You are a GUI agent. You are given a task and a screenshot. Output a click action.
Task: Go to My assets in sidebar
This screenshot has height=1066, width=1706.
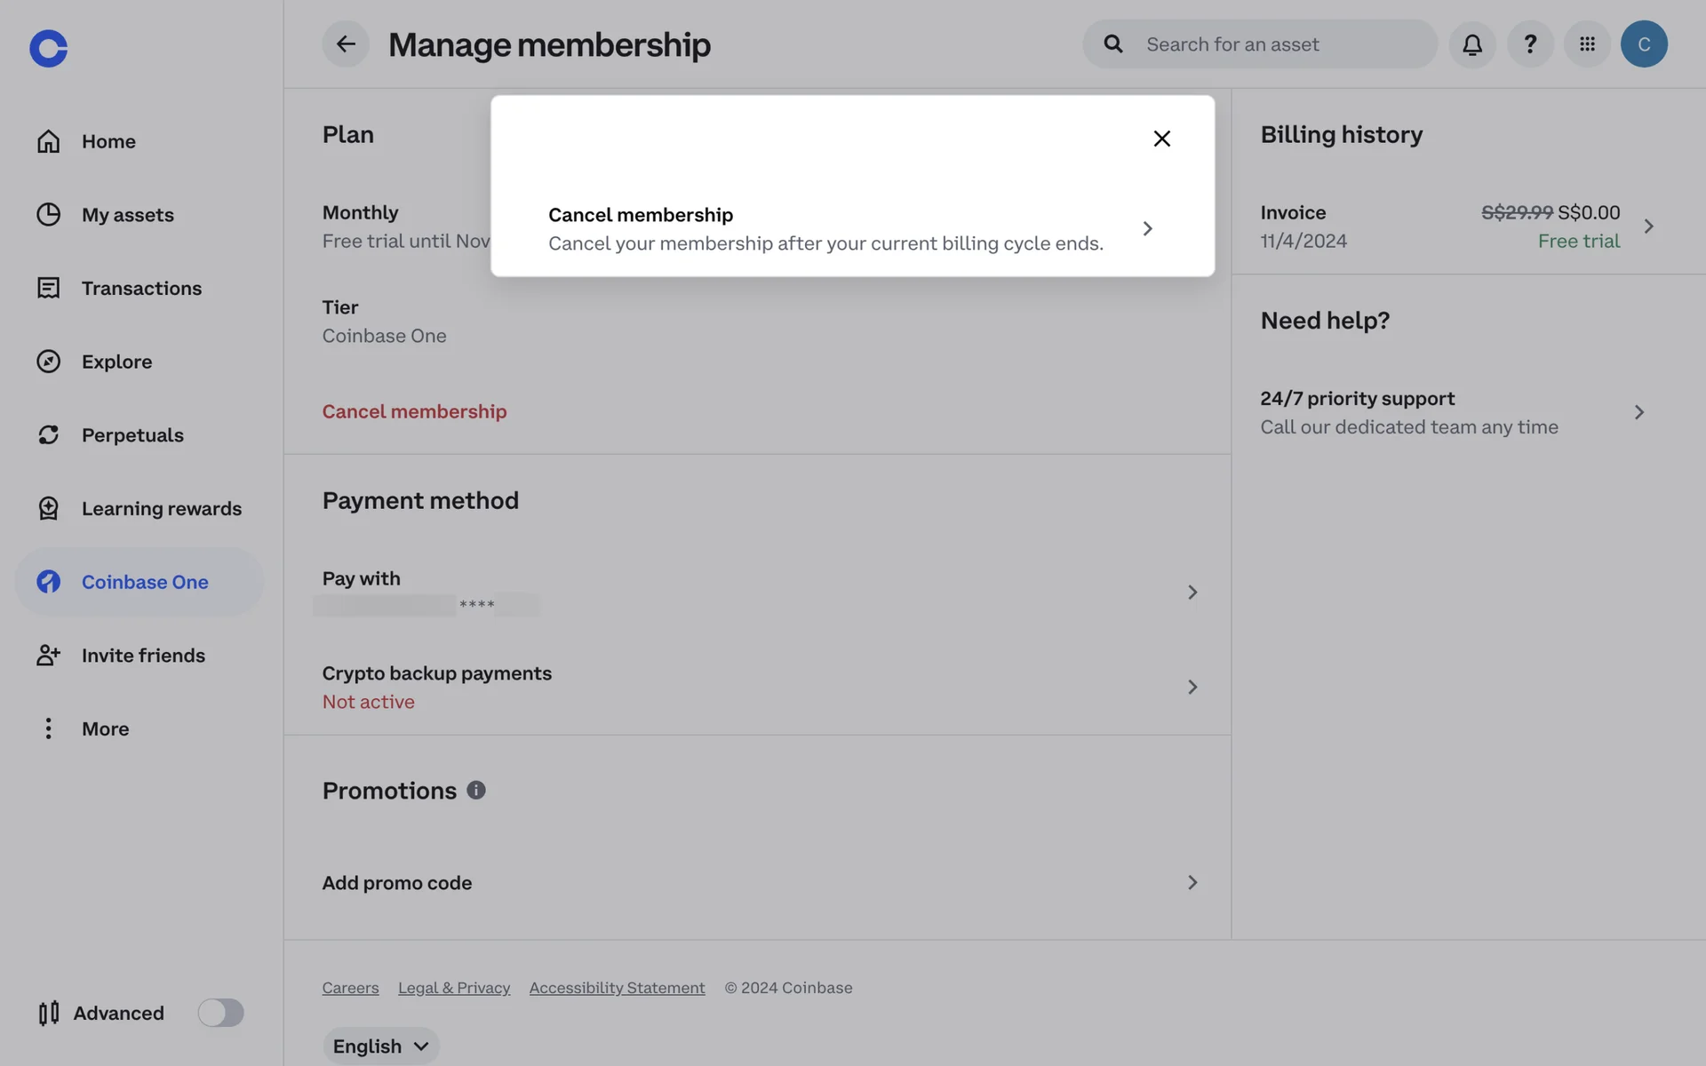point(127,215)
